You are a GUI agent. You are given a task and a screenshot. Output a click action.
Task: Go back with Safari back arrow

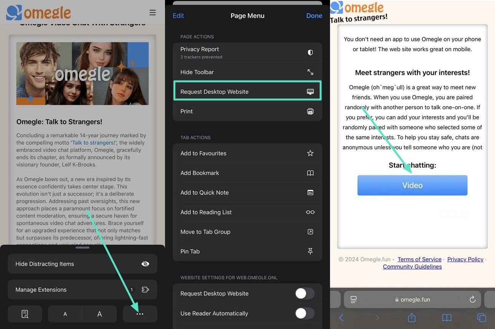pos(341,318)
